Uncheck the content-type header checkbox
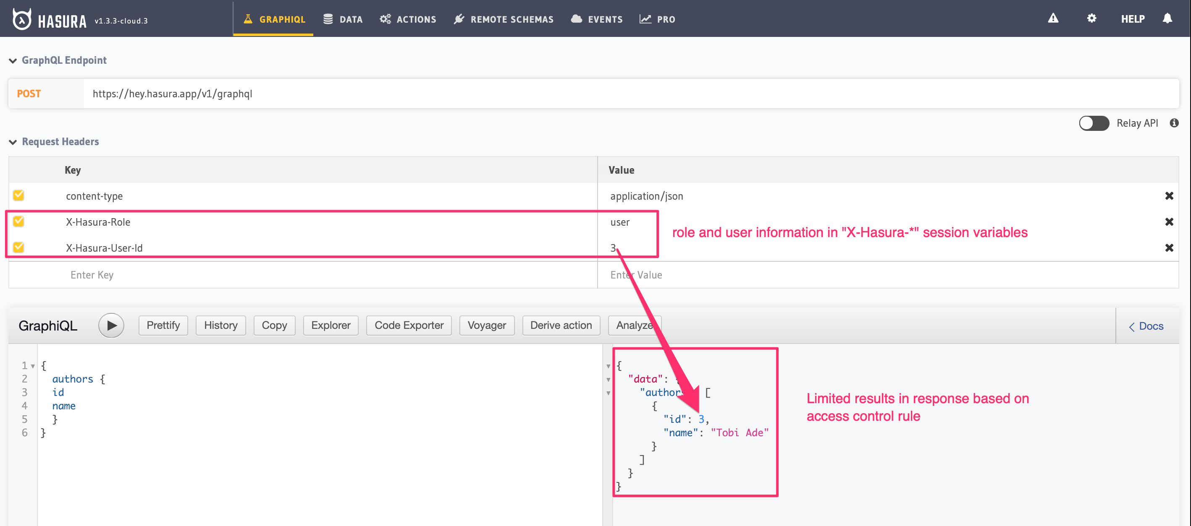 point(18,195)
